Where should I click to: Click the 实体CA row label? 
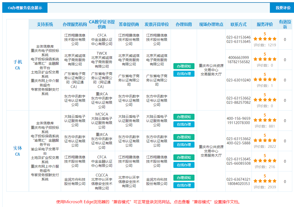coord(17,151)
